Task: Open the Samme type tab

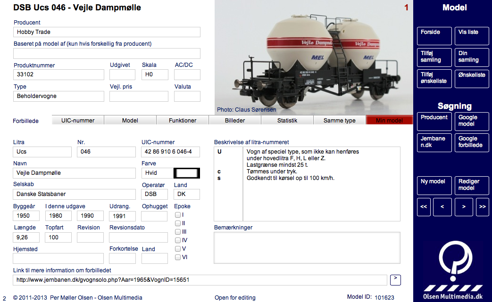Action: coord(340,120)
